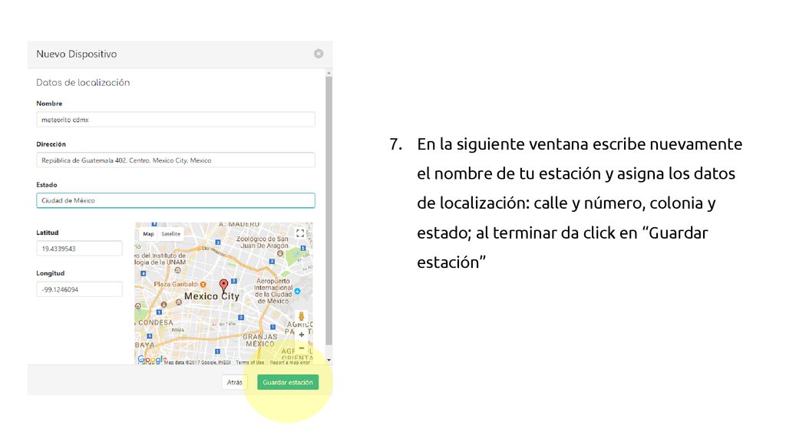Click the Google logo on the map
This screenshot has height=442, width=786.
point(150,359)
